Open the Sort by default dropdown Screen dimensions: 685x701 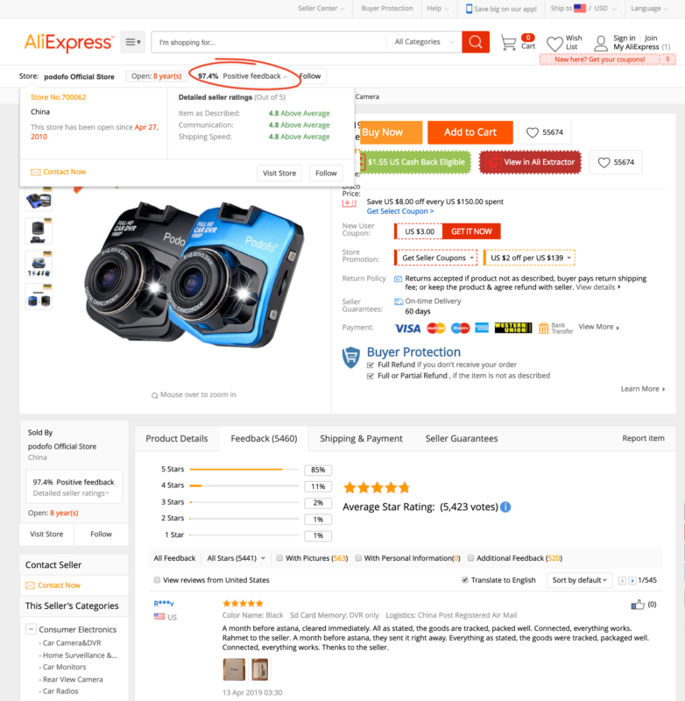pyautogui.click(x=580, y=580)
